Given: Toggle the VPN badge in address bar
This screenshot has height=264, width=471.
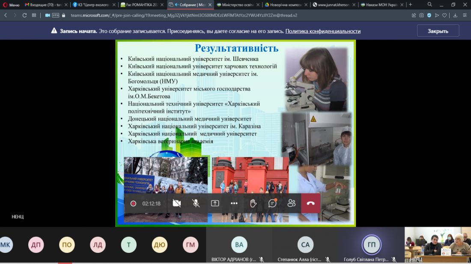Looking at the screenshot, I should [x=56, y=15].
